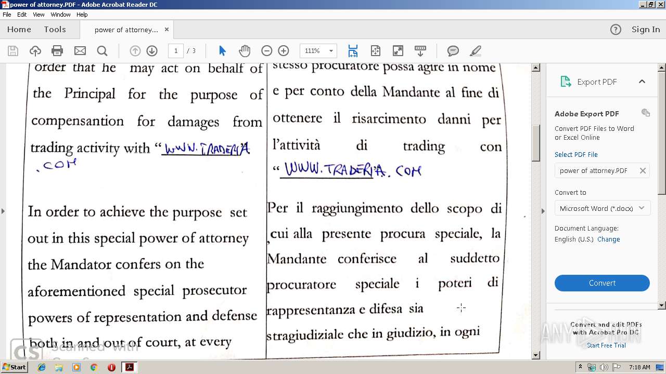Open the Help question mark icon

click(x=616, y=30)
